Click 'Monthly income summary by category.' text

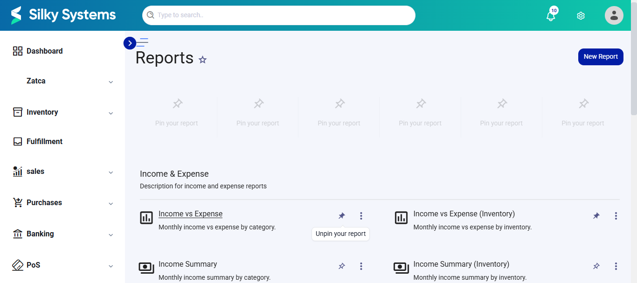click(215, 277)
